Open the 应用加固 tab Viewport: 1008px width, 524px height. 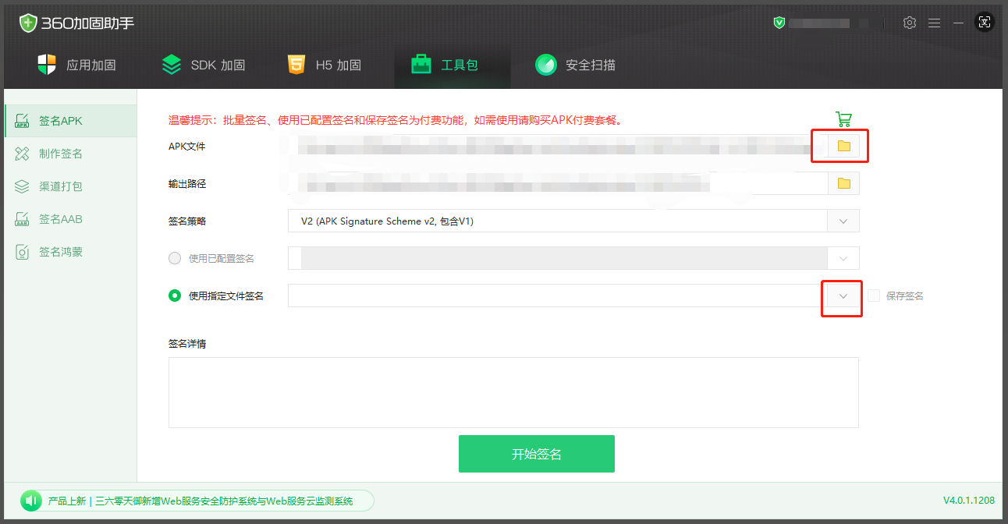[x=76, y=65]
